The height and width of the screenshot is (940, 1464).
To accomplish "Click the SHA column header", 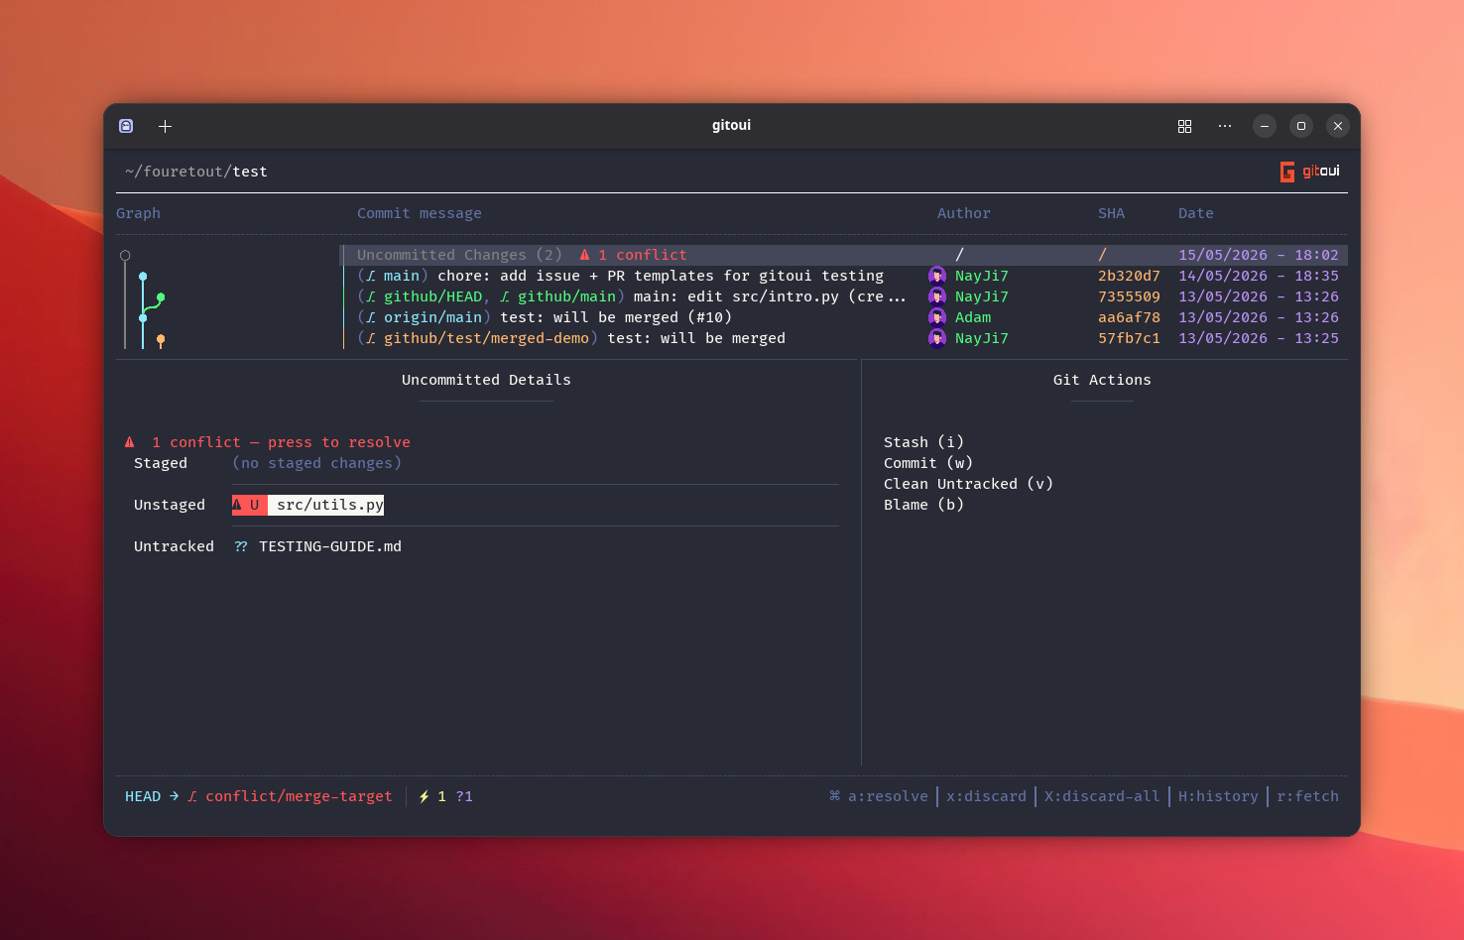I will 1111,213.
